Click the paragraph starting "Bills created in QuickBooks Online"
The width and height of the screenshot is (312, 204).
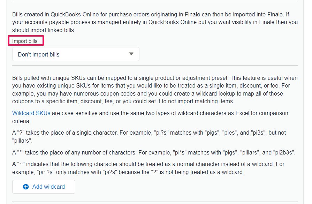pyautogui.click(x=155, y=22)
